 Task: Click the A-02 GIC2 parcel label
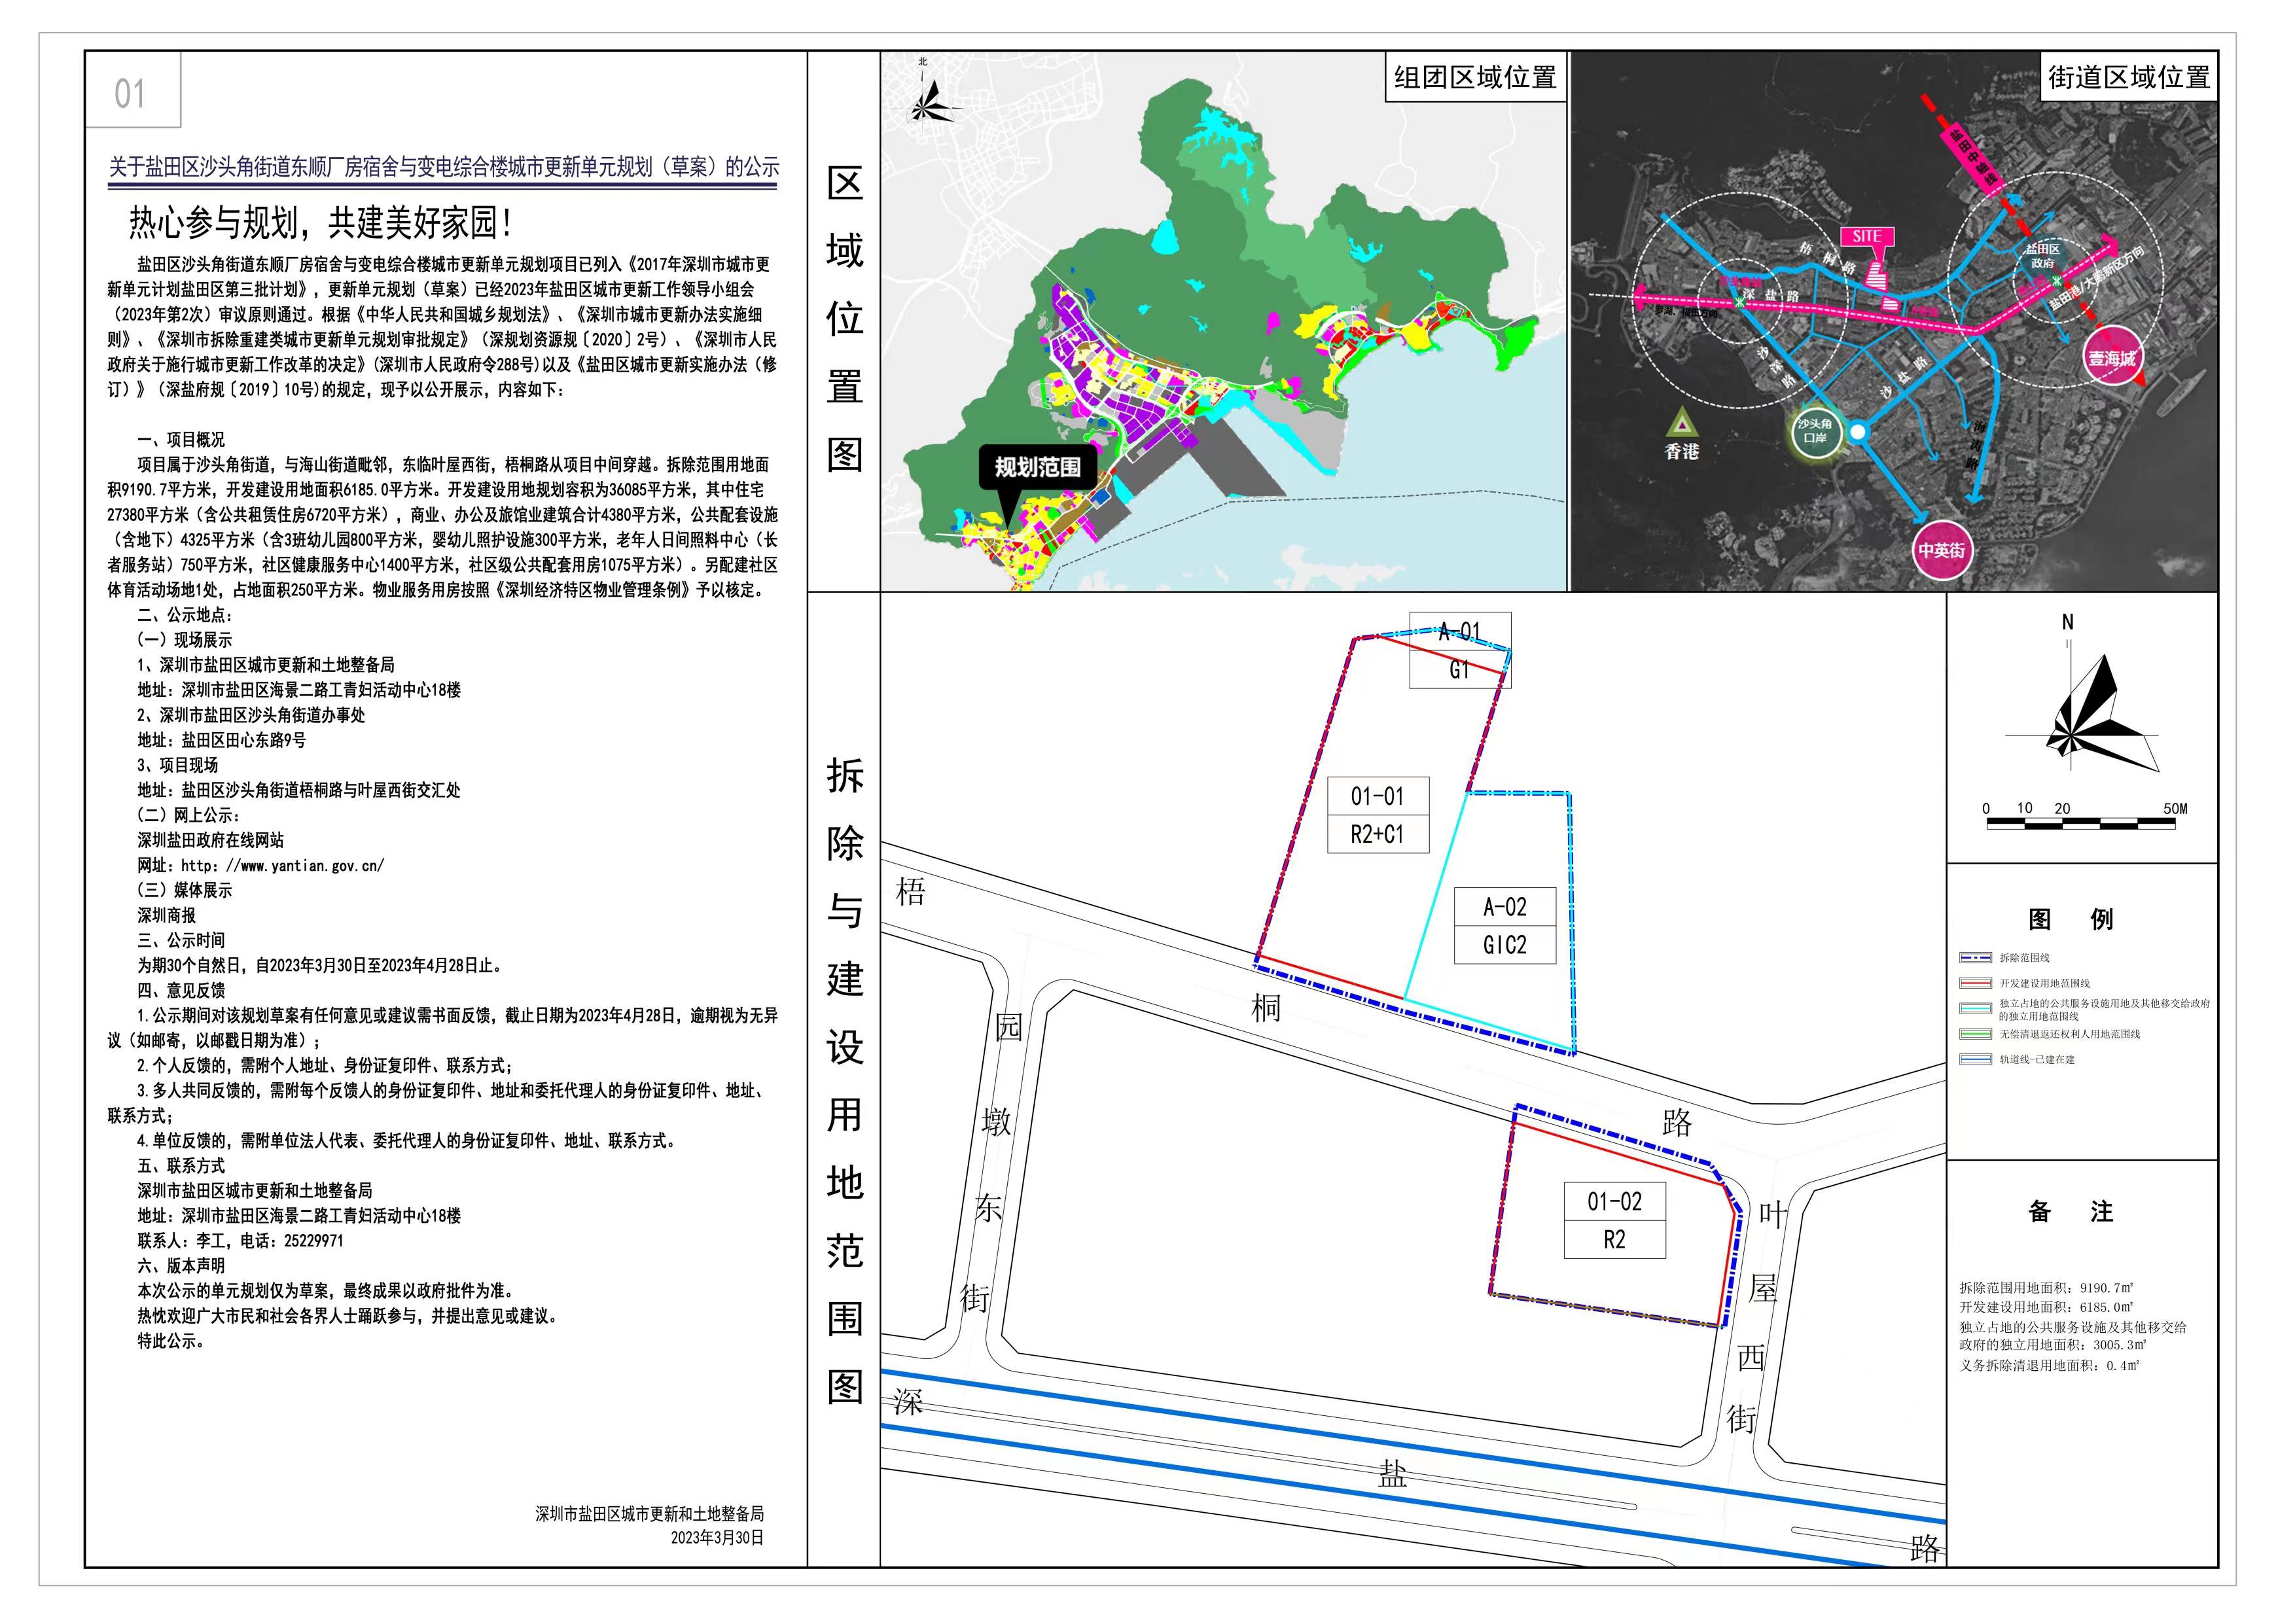(1504, 926)
